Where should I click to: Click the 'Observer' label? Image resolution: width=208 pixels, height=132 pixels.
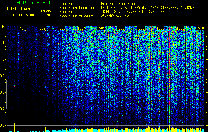tap(67, 4)
